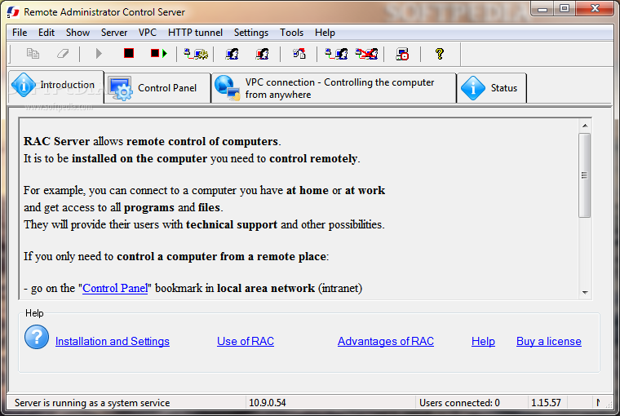Open the File menu
The height and width of the screenshot is (416, 620).
[x=20, y=33]
